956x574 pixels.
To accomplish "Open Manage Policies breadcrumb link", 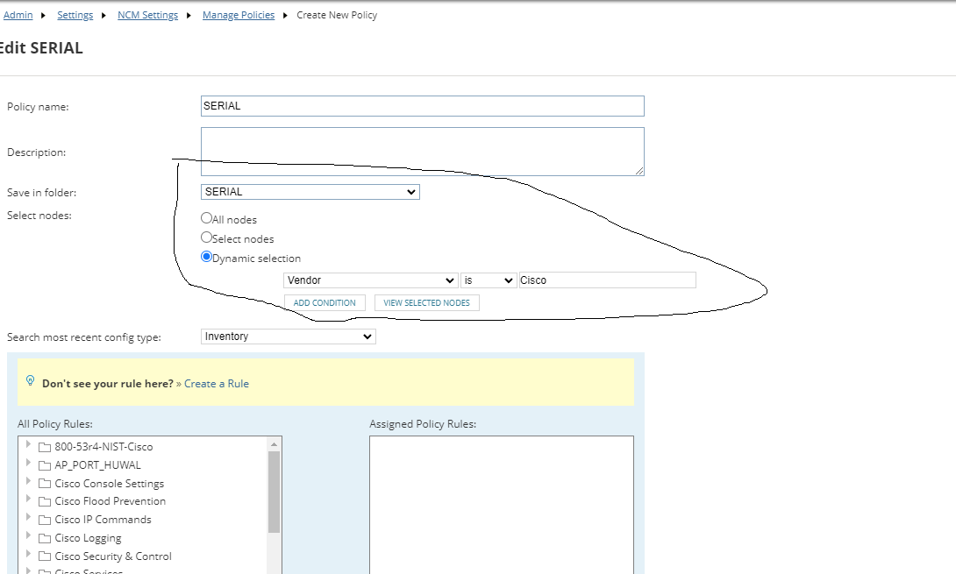I will coord(239,15).
